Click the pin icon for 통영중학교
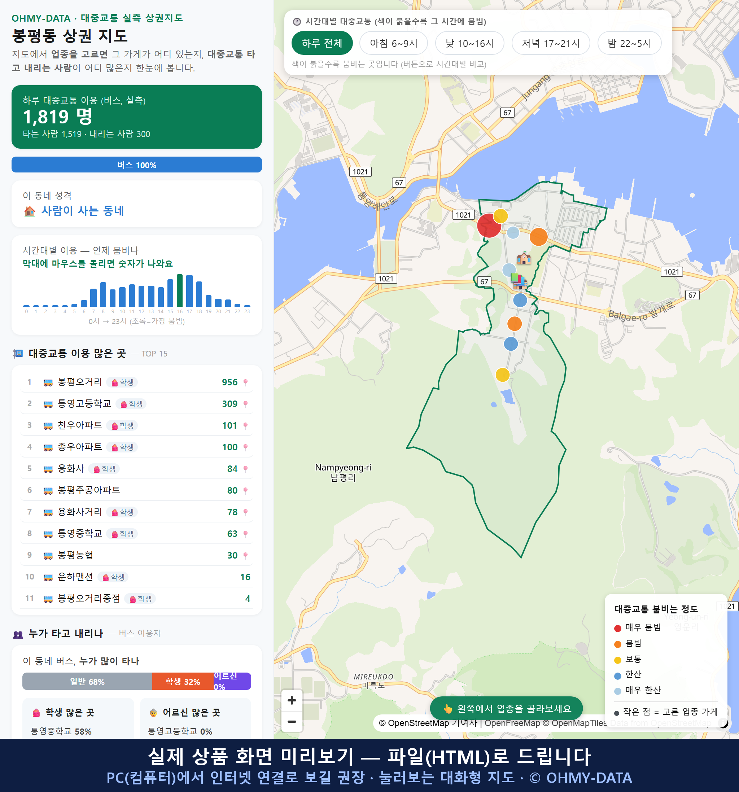Image resolution: width=739 pixels, height=792 pixels. point(245,534)
